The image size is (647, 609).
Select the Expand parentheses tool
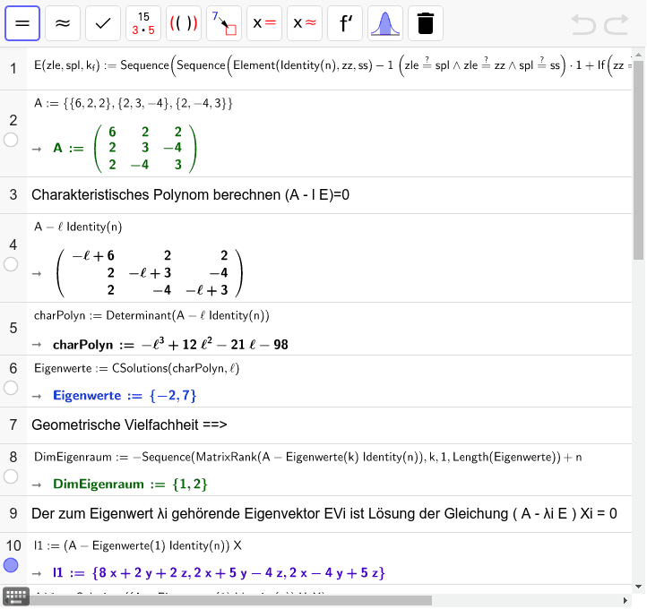point(184,23)
